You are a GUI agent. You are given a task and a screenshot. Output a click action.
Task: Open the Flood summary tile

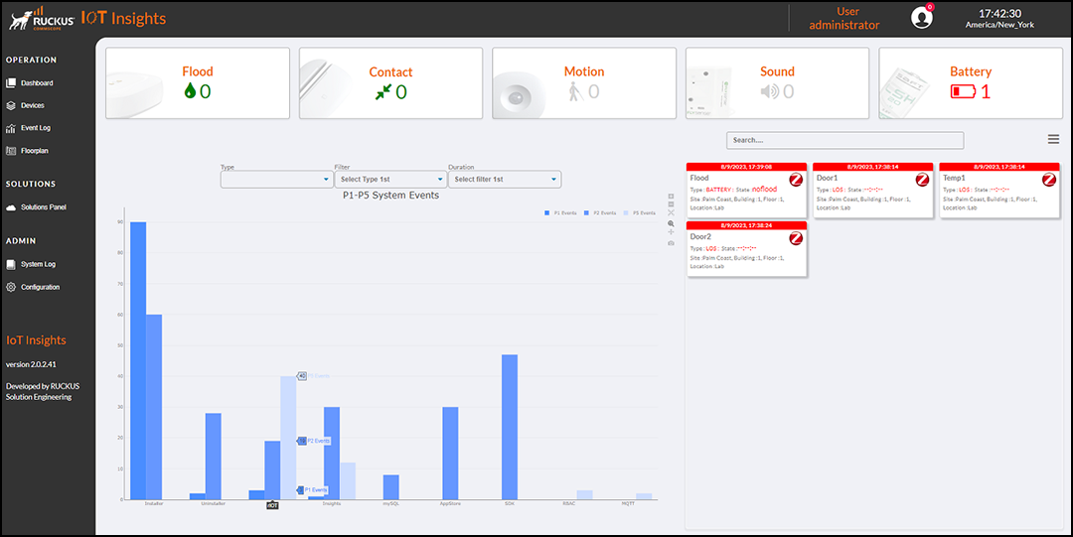pos(198,82)
